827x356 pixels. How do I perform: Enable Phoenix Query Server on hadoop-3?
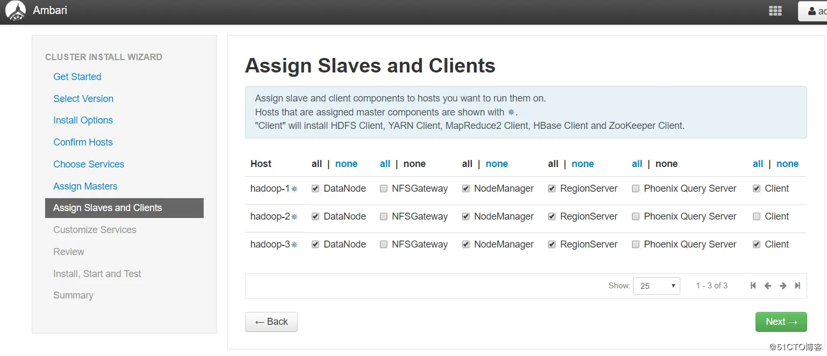coord(636,244)
